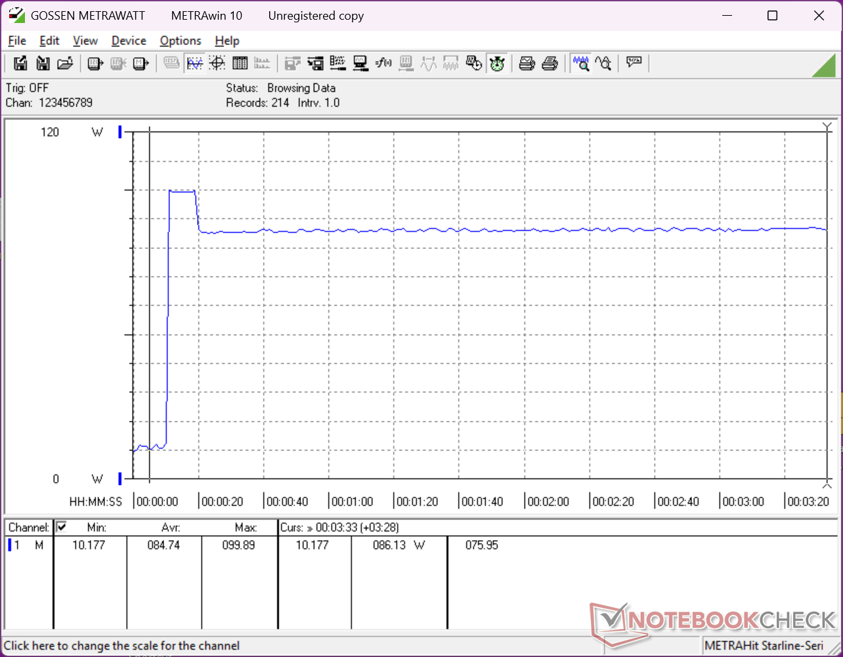843x657 pixels.
Task: Click the Y marker at top-right of graph
Action: click(x=827, y=126)
